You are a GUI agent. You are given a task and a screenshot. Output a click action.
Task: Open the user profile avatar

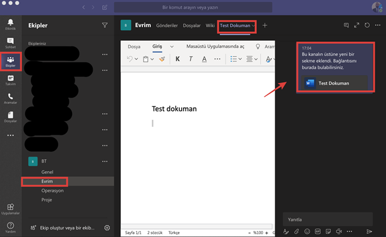point(377,7)
